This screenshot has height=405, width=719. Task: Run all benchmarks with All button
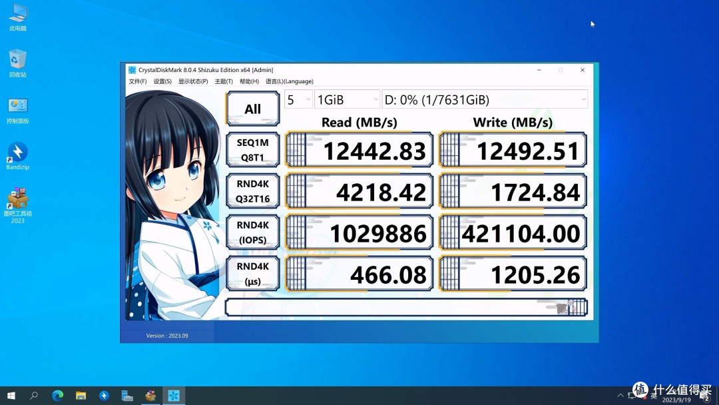coord(253,109)
